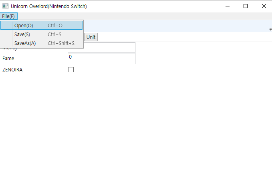Switch to the Unit tab
This screenshot has height=195, width=272.
pyautogui.click(x=91, y=37)
